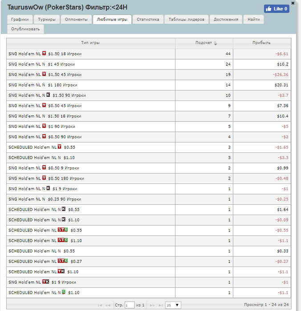Click turbo icon in $1.50 45 Игроки row
This screenshot has height=311, width=301.
click(x=44, y=74)
